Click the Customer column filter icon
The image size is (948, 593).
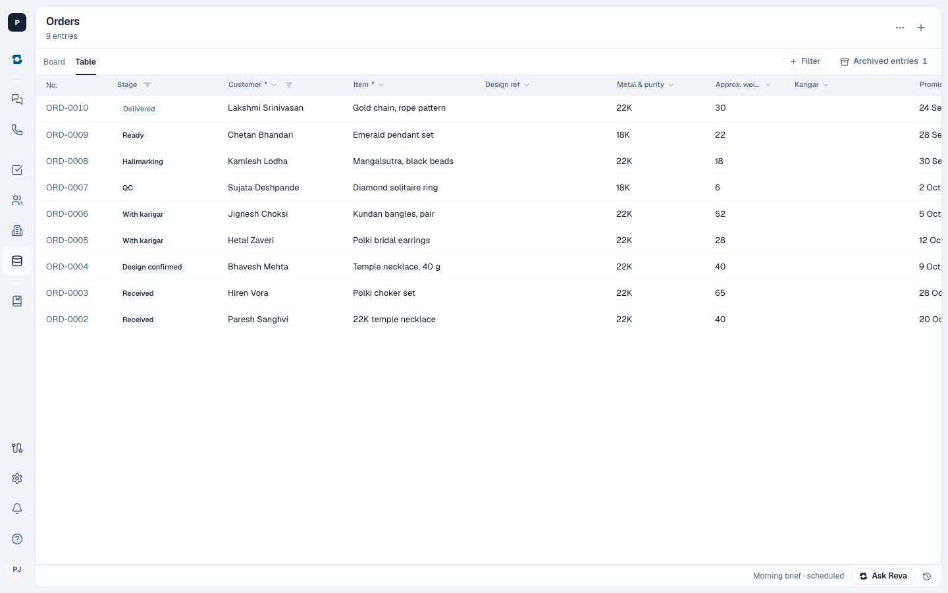pos(289,85)
